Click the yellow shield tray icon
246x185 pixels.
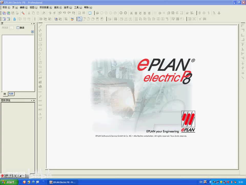[221, 182]
